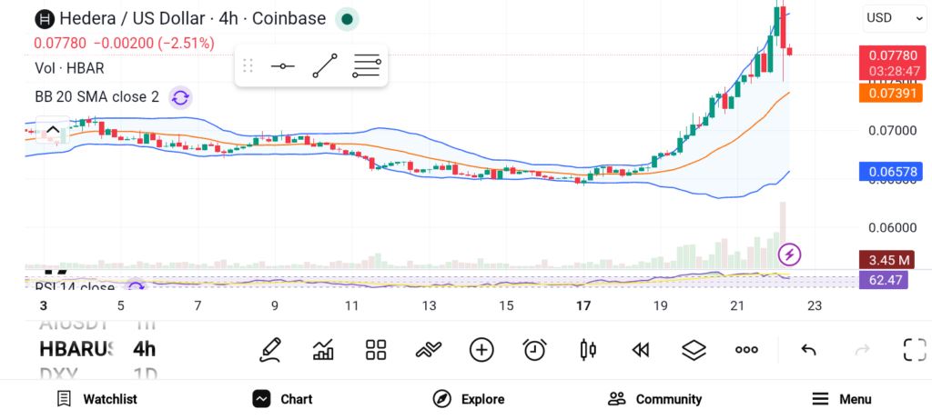Image resolution: width=932 pixels, height=419 pixels.
Task: Toggle the green market status dot
Action: (347, 19)
